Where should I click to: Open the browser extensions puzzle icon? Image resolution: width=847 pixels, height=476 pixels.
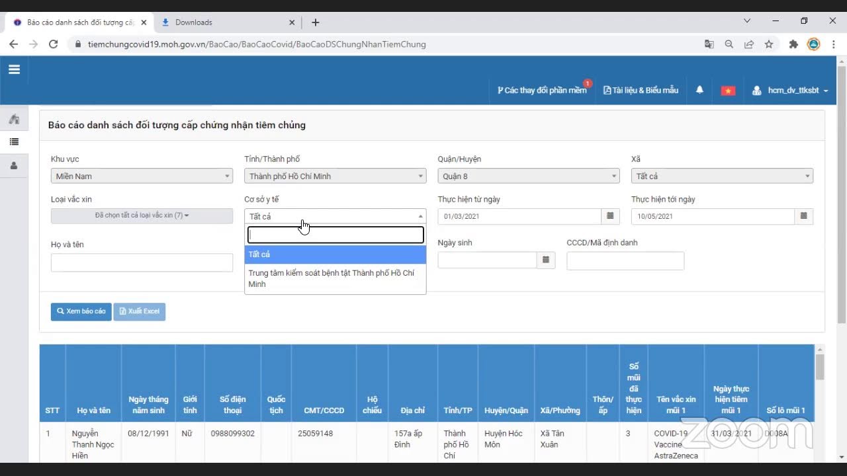tap(793, 44)
